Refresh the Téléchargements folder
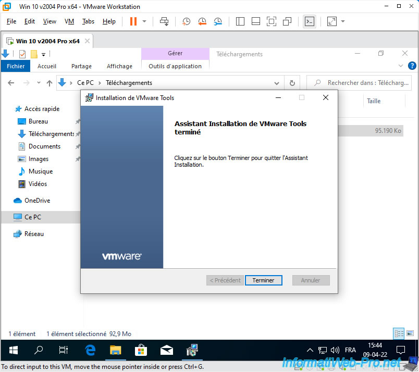The height and width of the screenshot is (372, 419). (292, 83)
